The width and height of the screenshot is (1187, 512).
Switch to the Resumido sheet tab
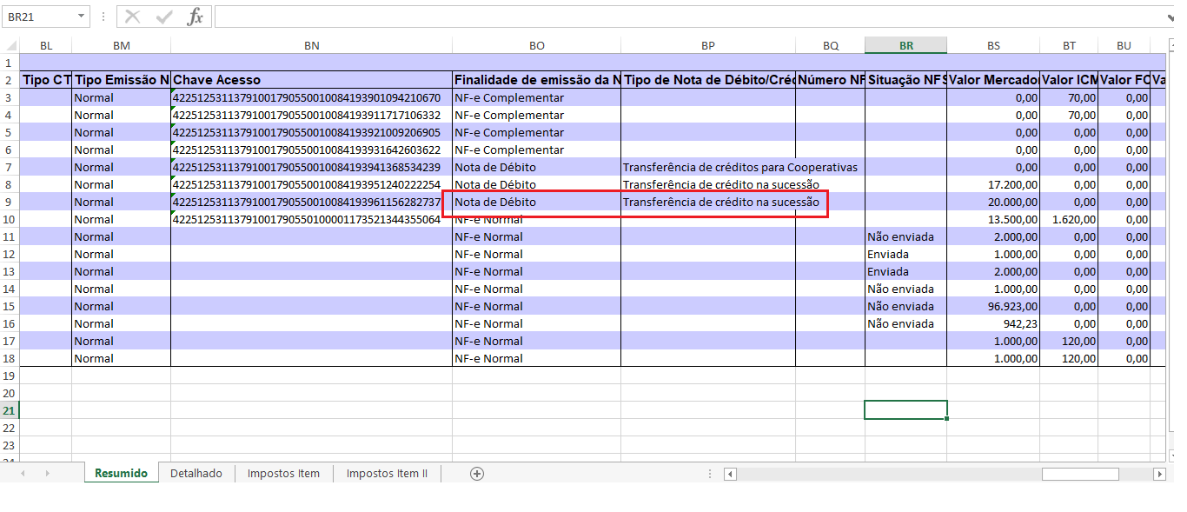121,473
